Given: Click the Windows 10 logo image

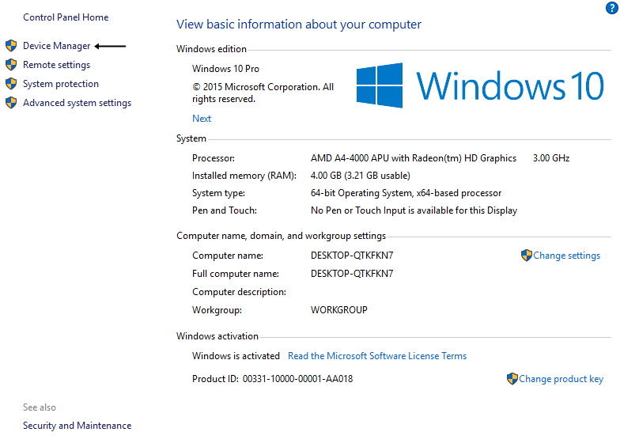Looking at the screenshot, I should [x=480, y=85].
